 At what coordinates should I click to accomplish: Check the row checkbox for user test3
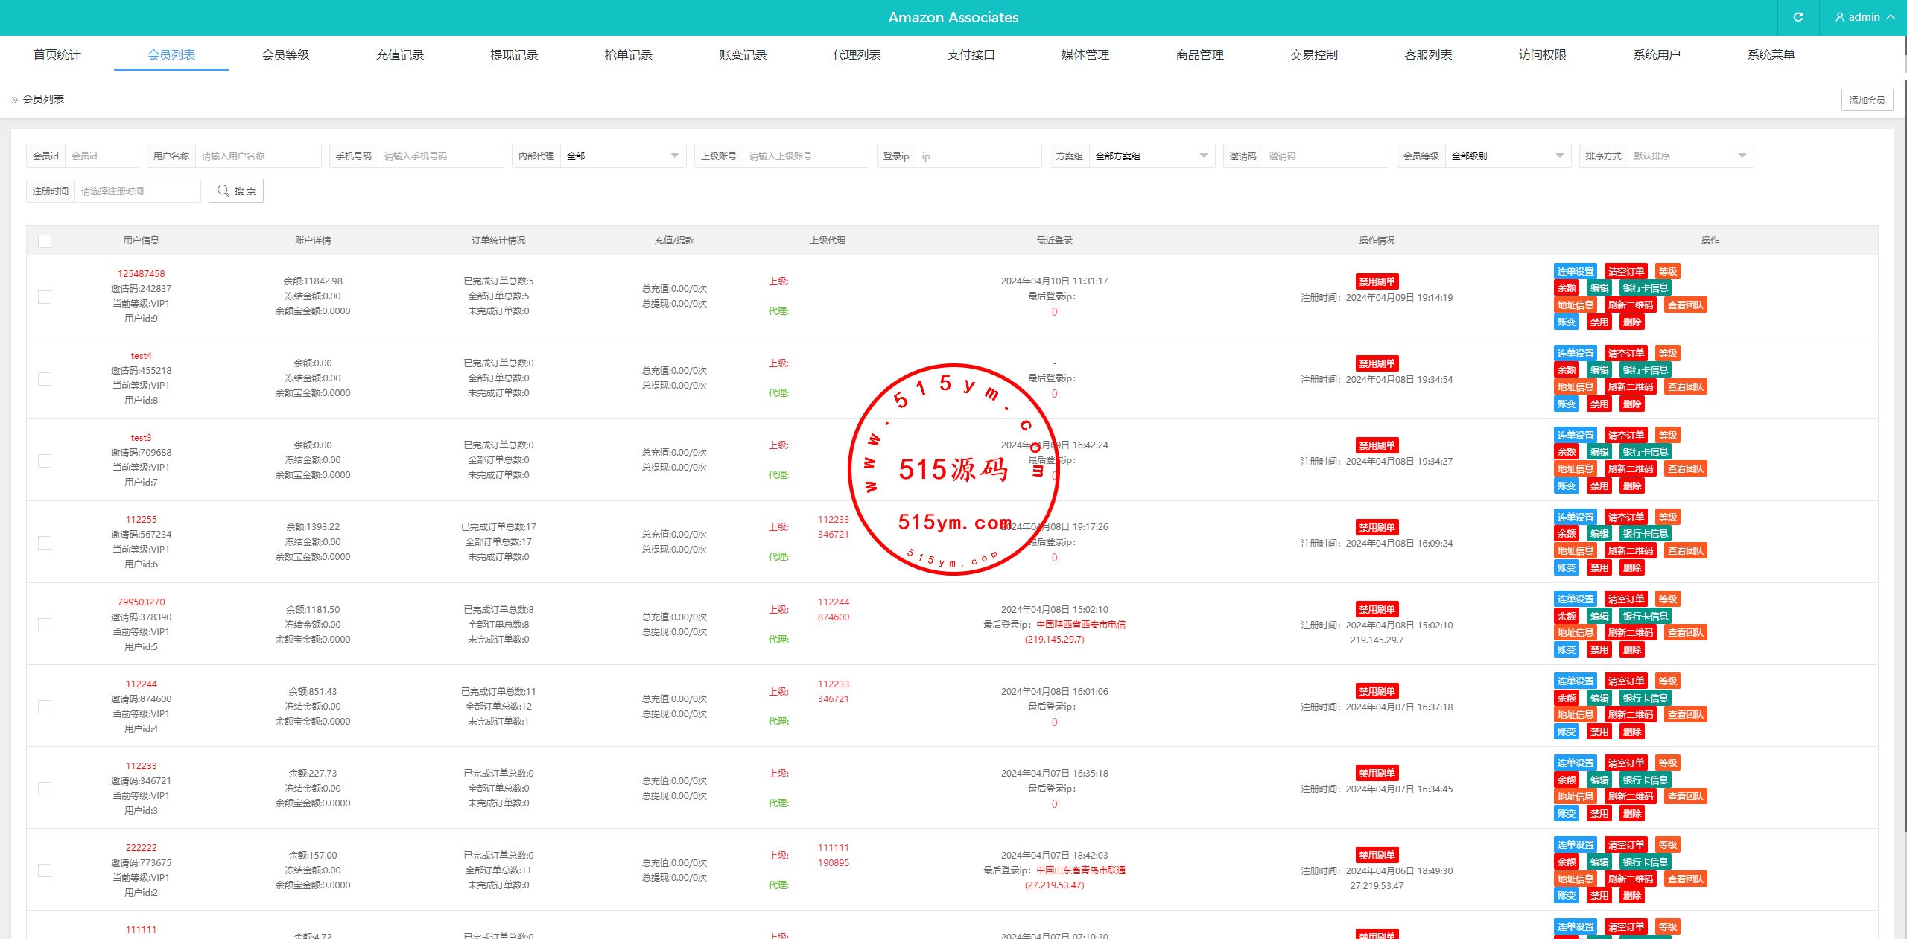pyautogui.click(x=45, y=460)
